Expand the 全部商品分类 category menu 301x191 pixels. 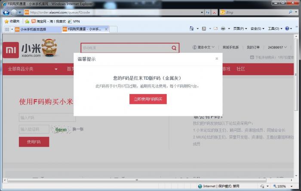pyautogui.click(x=32, y=69)
